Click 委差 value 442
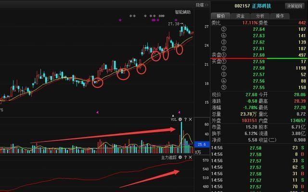Image resolution: width=308 pixels, height=192 pixels. click(302, 23)
